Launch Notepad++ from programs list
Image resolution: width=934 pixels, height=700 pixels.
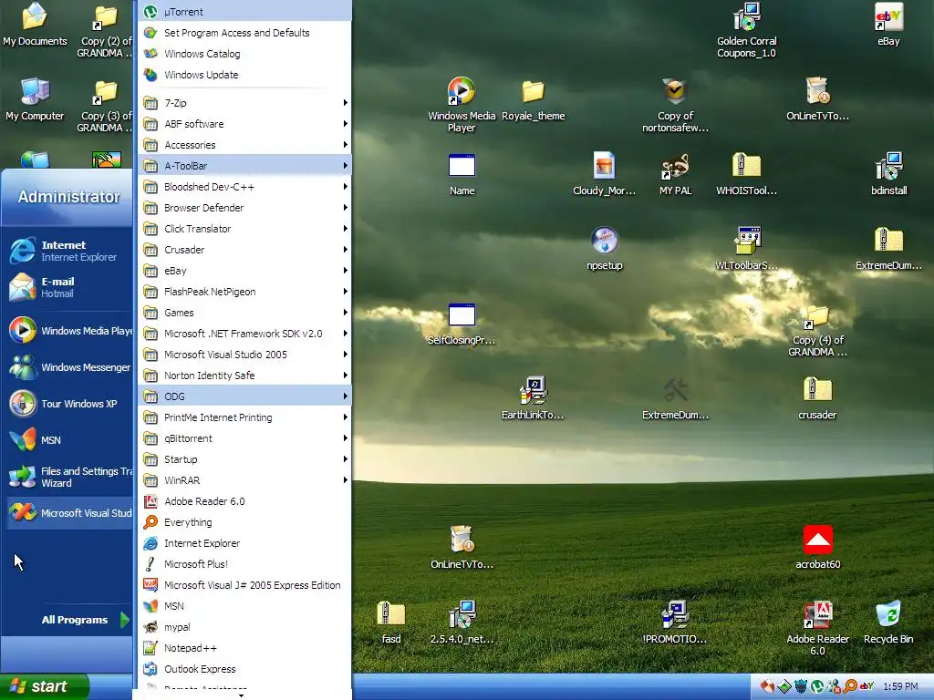coord(244,648)
